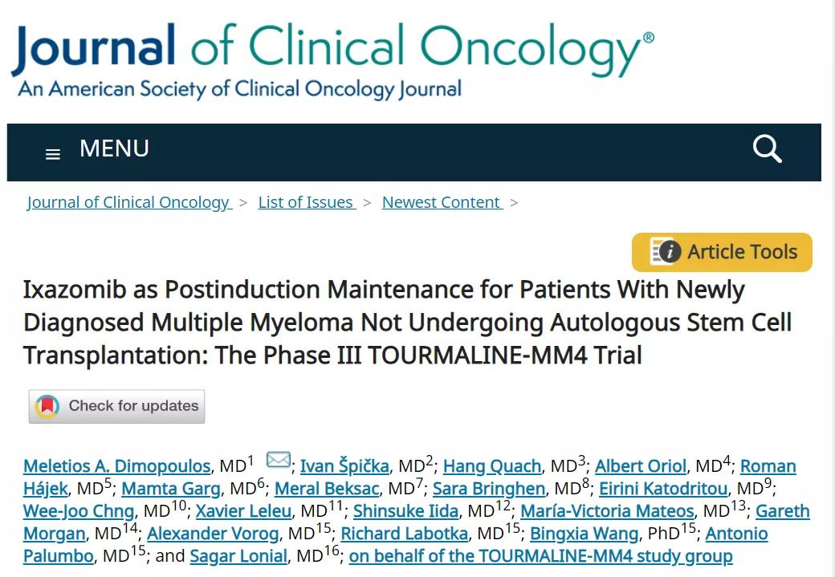
Task: Open the List of Issues breadcrumb link
Action: (x=307, y=202)
